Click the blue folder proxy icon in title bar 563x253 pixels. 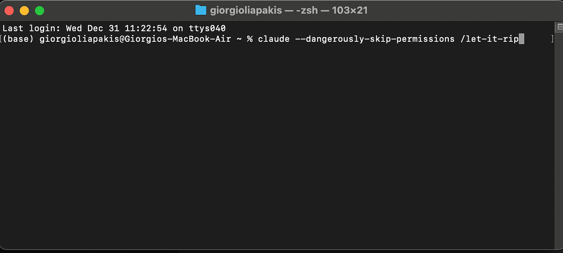[x=201, y=10]
